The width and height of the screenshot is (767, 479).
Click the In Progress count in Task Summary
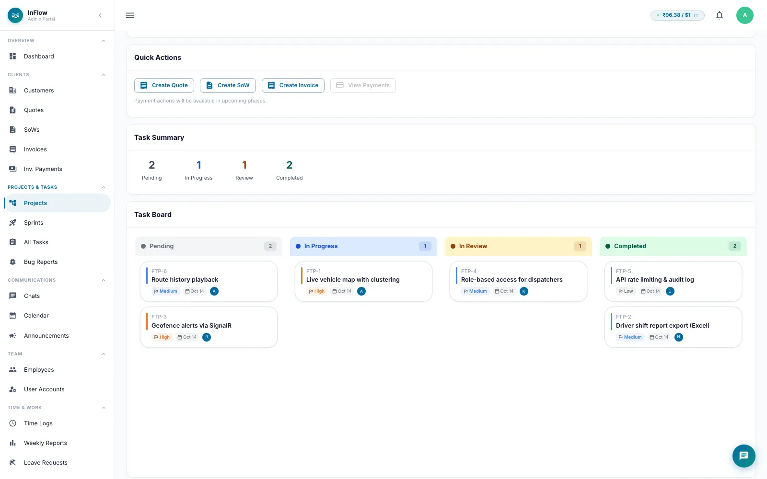point(198,165)
